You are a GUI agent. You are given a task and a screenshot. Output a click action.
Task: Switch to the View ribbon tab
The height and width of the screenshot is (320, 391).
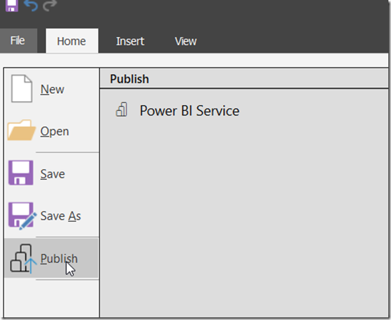click(x=186, y=41)
